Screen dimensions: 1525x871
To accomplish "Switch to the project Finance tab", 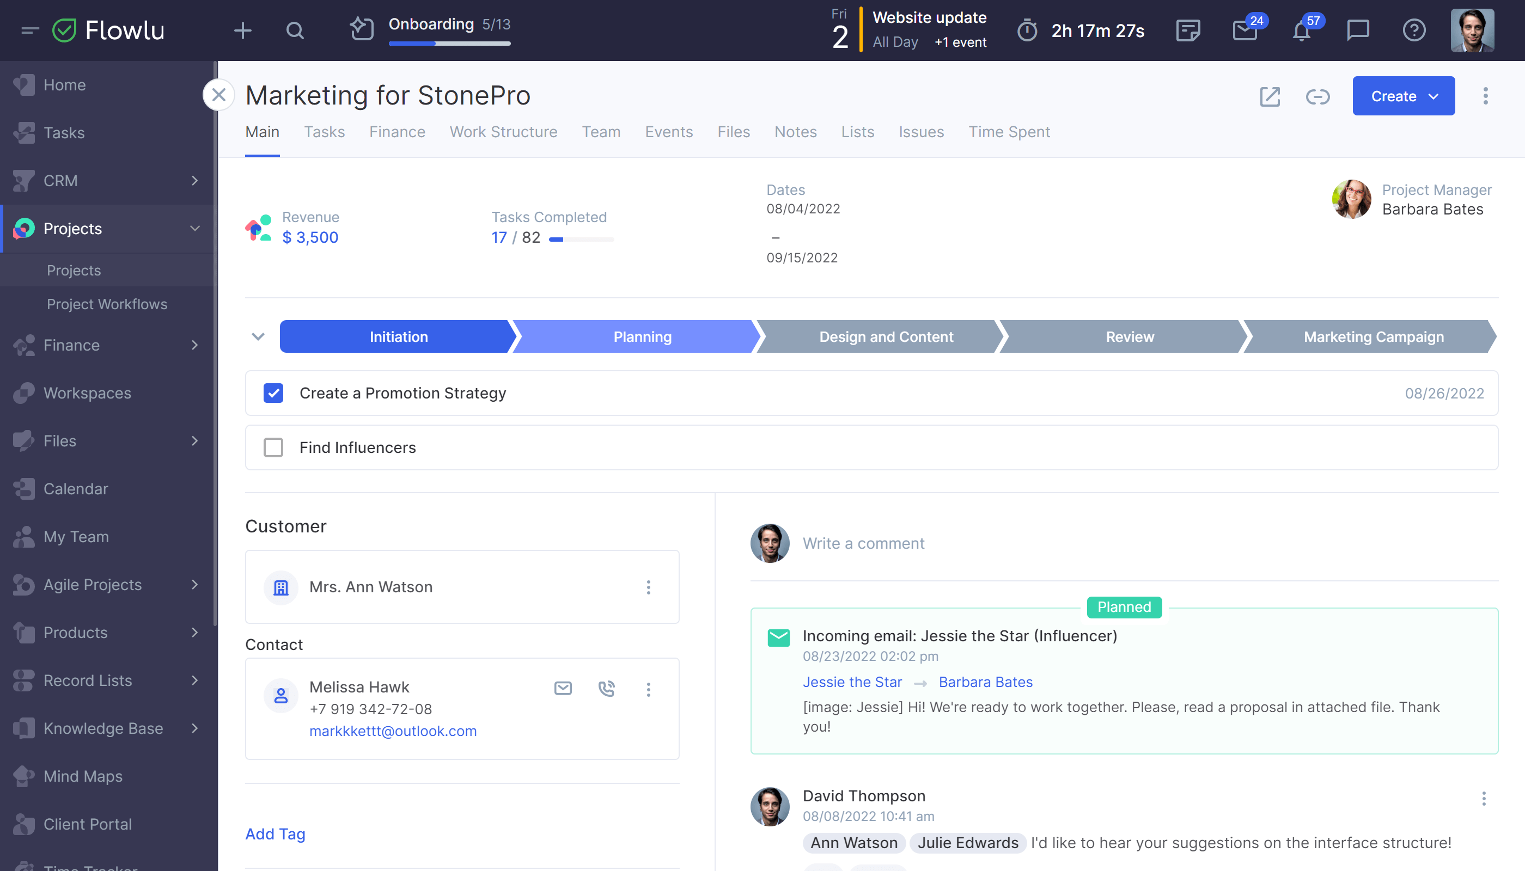I will pos(397,132).
